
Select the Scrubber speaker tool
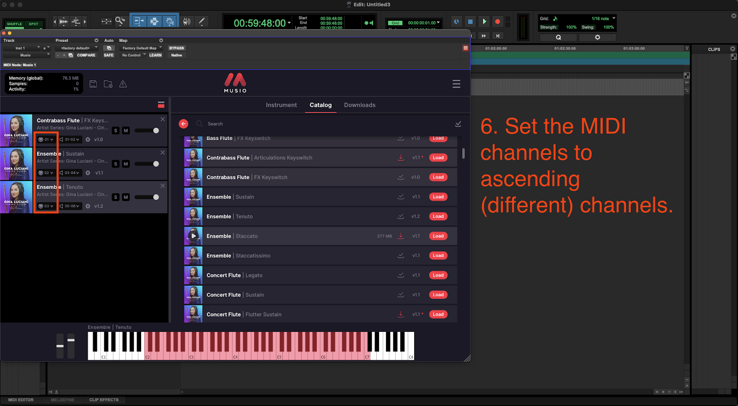[187, 21]
